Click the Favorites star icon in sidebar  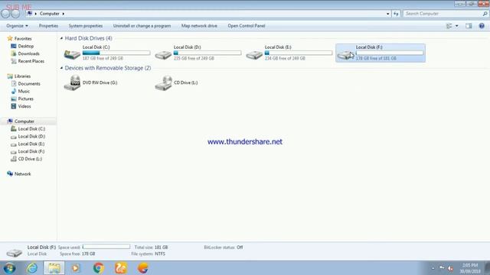click(x=10, y=38)
